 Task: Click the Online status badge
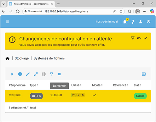(x=140, y=96)
